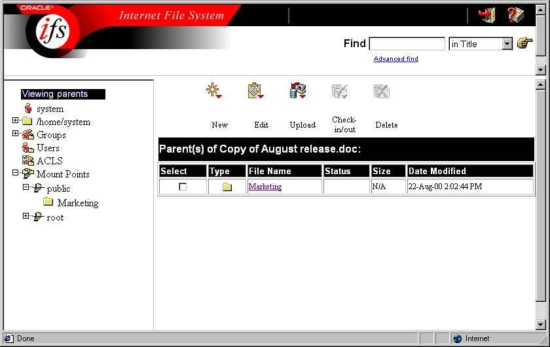Click the Done status text

click(26, 338)
